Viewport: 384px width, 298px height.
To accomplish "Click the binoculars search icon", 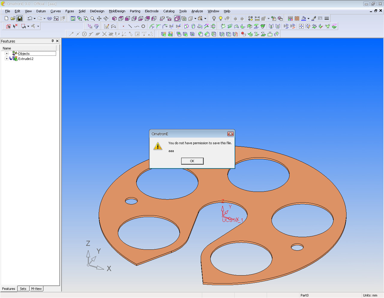I will click(49, 18).
